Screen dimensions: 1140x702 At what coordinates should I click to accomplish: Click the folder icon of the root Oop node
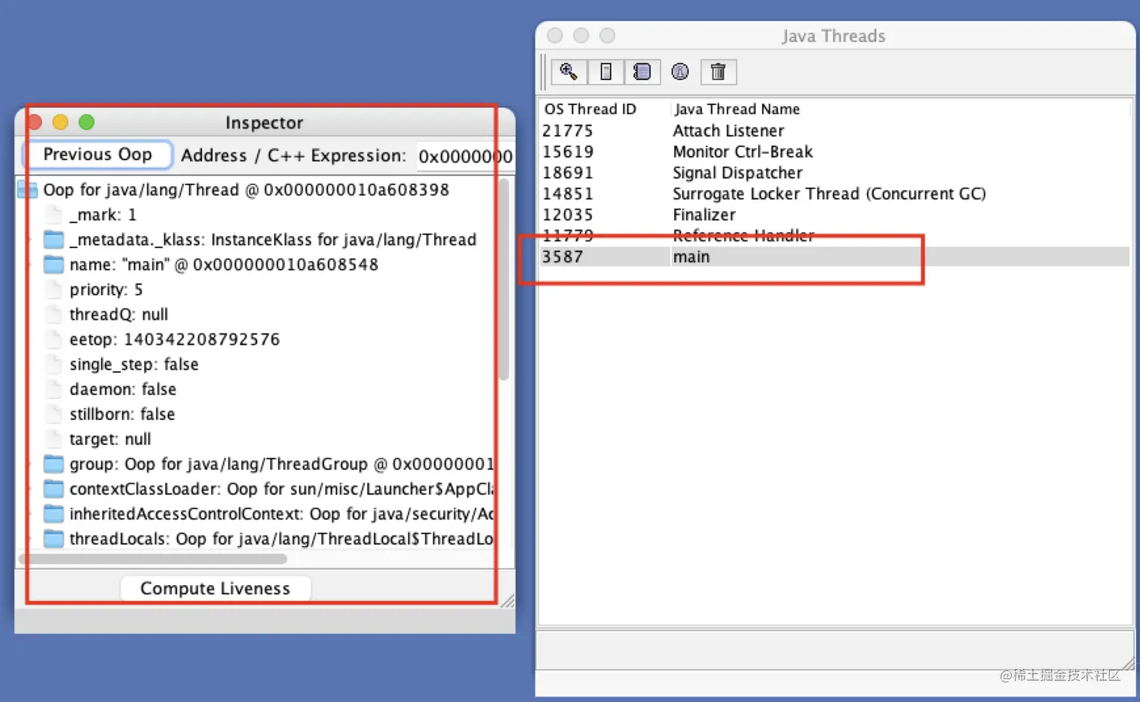coord(28,190)
